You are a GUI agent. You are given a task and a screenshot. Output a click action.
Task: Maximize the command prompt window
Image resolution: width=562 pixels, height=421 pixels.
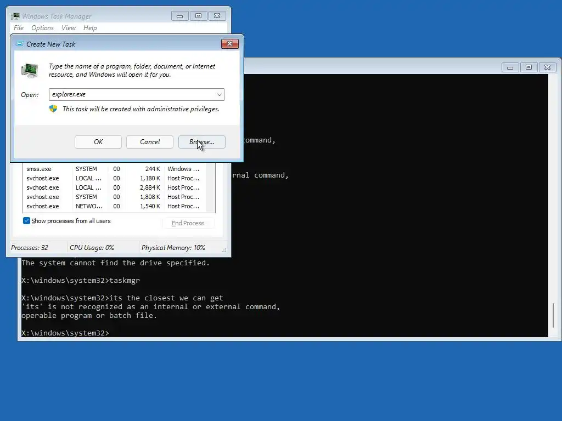pos(529,67)
